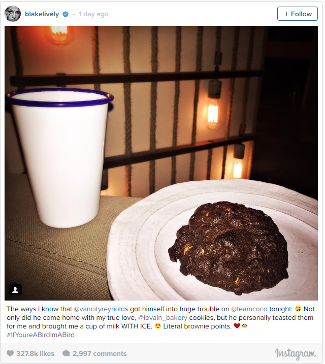
Task: Click the 1 day ago timestamp
Action: coord(93,14)
